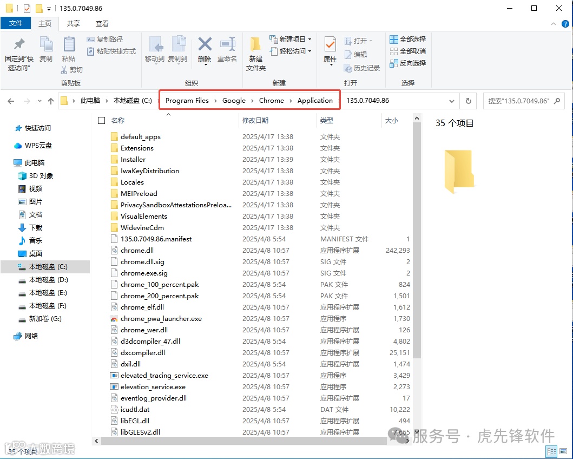Click the up-one-level arrow
Screen dimensions: 573x459
51,101
